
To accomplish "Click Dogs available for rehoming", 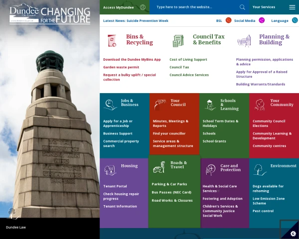I will coord(268,189).
